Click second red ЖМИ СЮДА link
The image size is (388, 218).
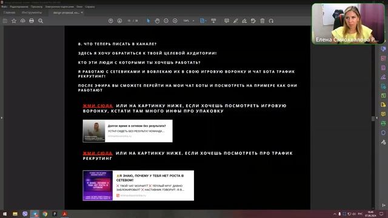pos(98,153)
